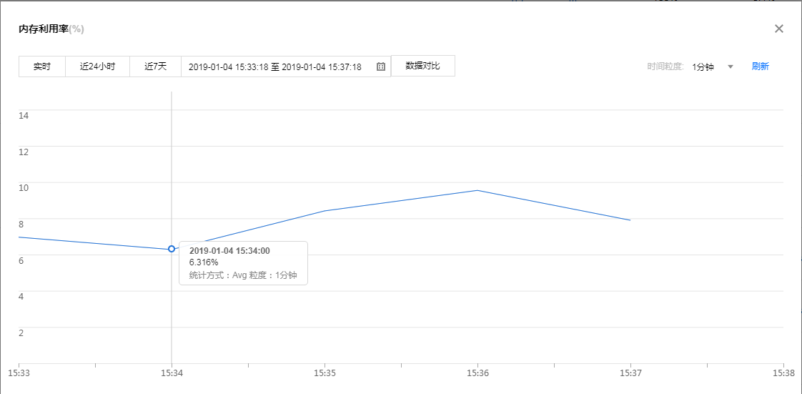The image size is (802, 394).
Task: Click the 15:33 x-axis label
Action: (x=19, y=373)
